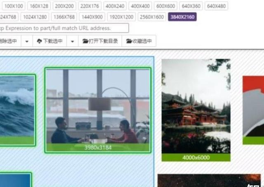Image resolution: width=264 pixels, height=187 pixels.
Task: Enable the 400X400 size filter
Action: (140, 6)
